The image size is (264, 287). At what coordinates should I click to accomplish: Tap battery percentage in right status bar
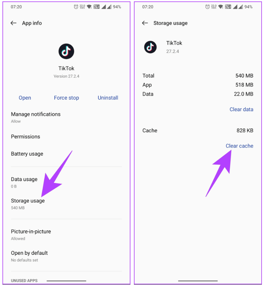(x=248, y=7)
